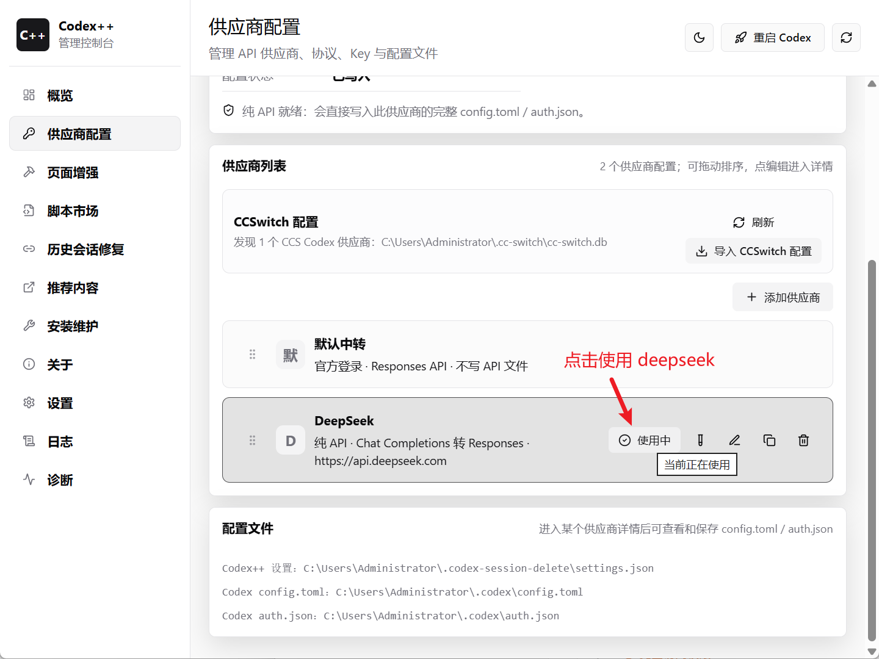The width and height of the screenshot is (879, 659).
Task: Click the 2 个供应商配置 hint text
Action: [x=716, y=167]
